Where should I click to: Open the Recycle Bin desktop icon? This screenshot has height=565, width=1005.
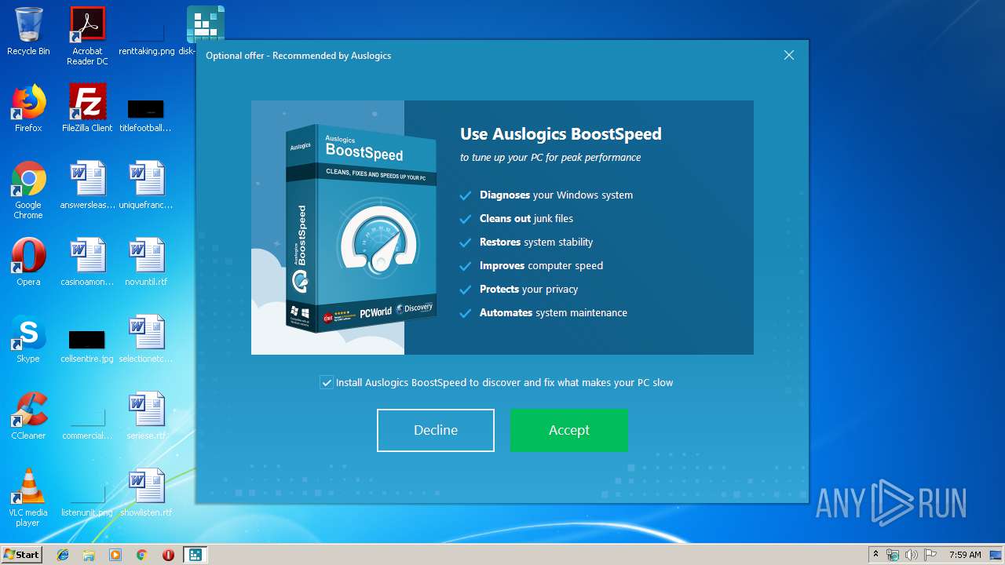pos(28,31)
